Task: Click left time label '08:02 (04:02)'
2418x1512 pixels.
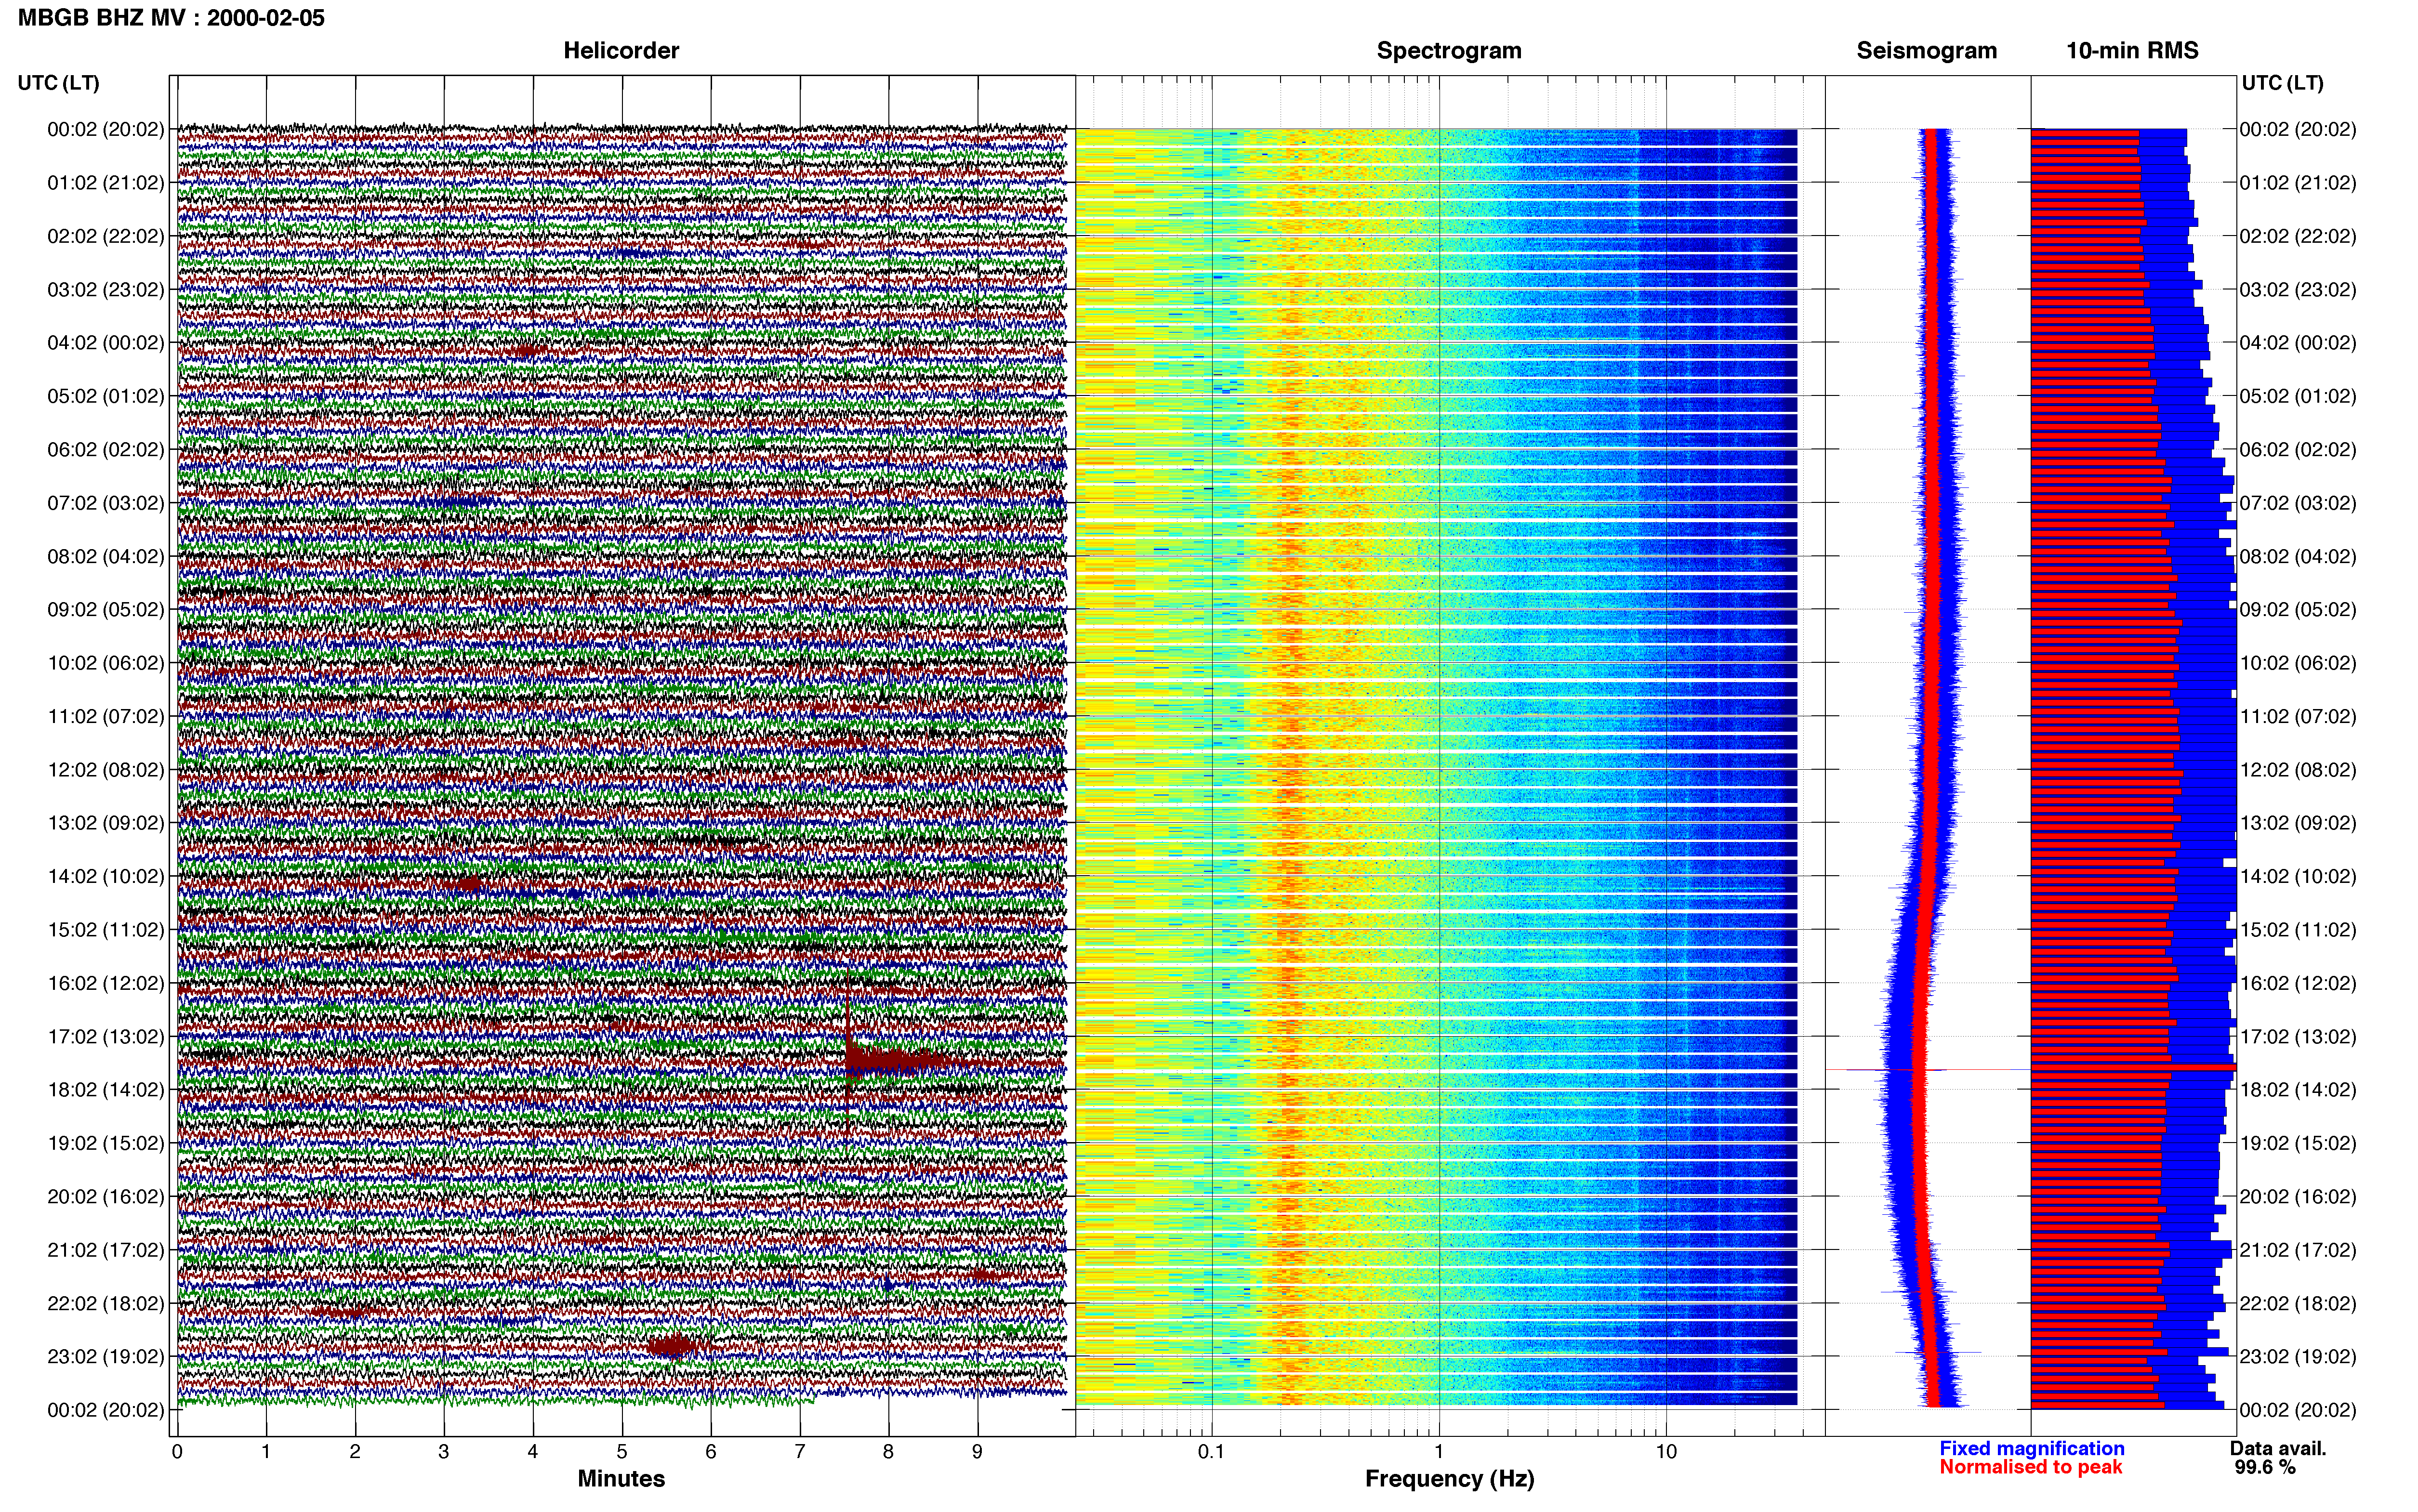Action: [106, 556]
